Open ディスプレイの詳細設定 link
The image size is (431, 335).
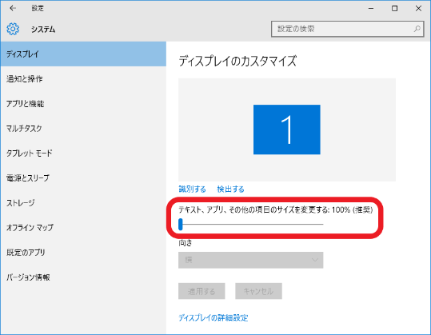pos(214,318)
